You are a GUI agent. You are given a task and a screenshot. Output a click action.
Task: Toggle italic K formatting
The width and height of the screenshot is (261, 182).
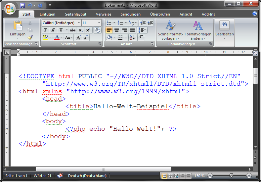point(53,30)
